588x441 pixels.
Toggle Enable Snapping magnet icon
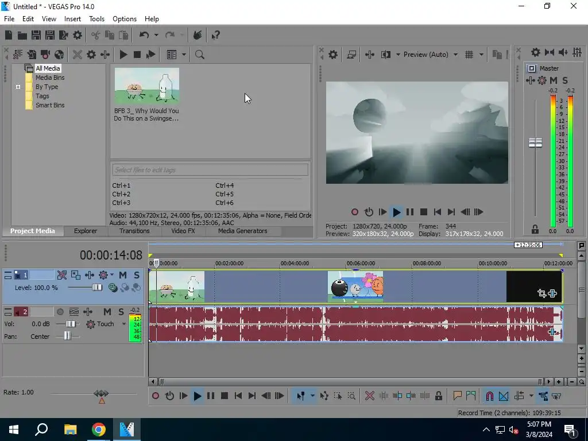(489, 396)
